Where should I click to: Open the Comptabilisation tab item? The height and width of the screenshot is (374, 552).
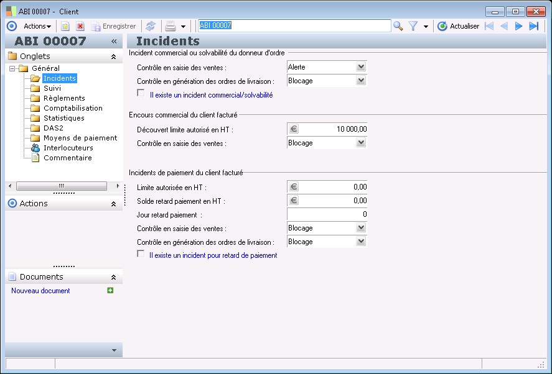tap(73, 108)
